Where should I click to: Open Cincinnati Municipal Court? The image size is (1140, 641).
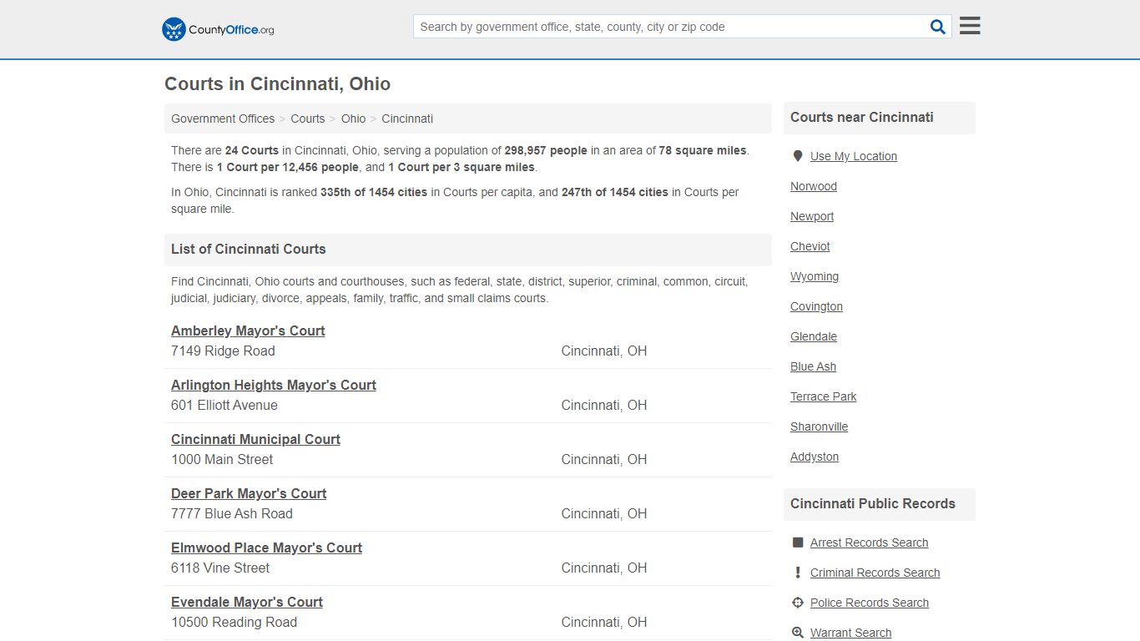255,439
